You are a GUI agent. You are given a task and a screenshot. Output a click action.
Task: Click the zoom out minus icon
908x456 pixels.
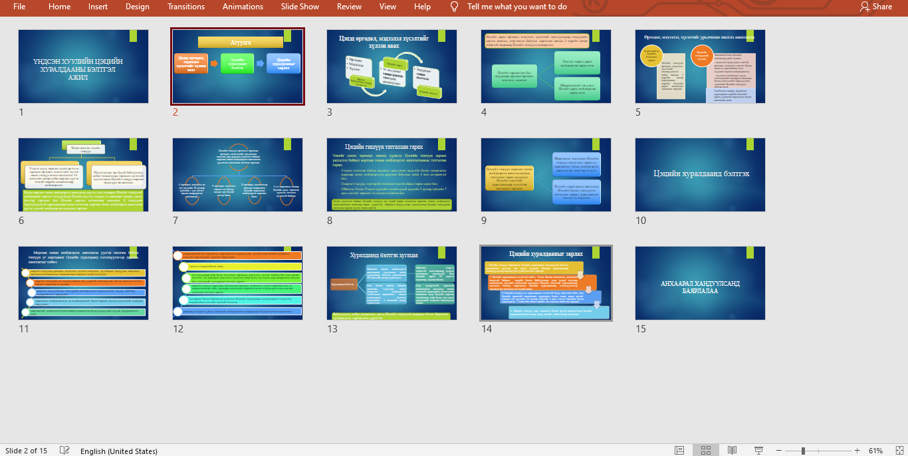coord(778,451)
